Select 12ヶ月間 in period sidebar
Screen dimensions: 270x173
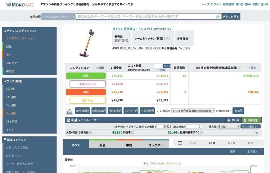12,122
